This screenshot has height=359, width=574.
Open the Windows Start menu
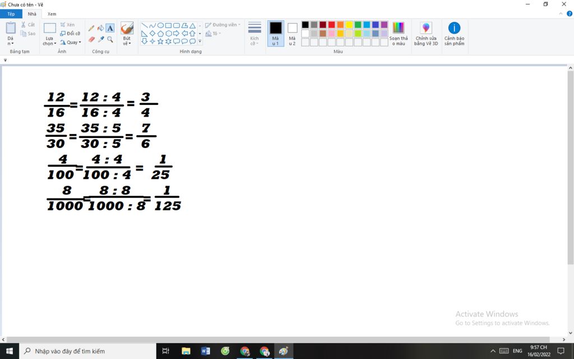tap(10, 351)
